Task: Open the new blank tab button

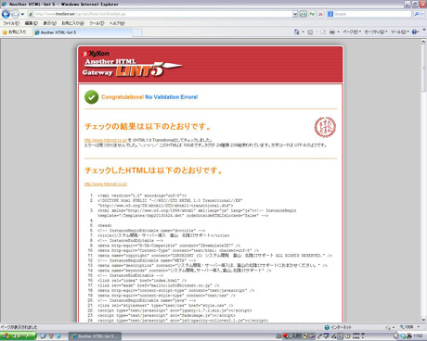Action: [137, 32]
